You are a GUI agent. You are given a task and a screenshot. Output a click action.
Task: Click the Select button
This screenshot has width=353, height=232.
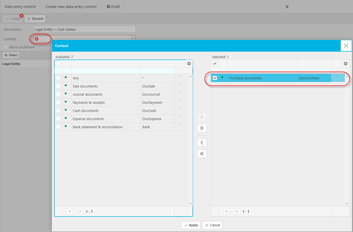tap(11, 55)
